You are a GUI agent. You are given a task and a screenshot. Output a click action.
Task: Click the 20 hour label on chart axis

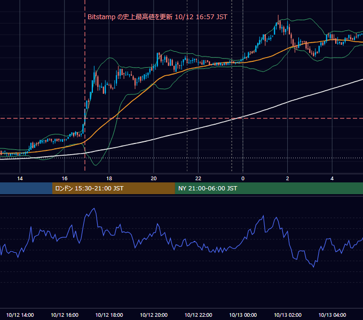(154, 179)
